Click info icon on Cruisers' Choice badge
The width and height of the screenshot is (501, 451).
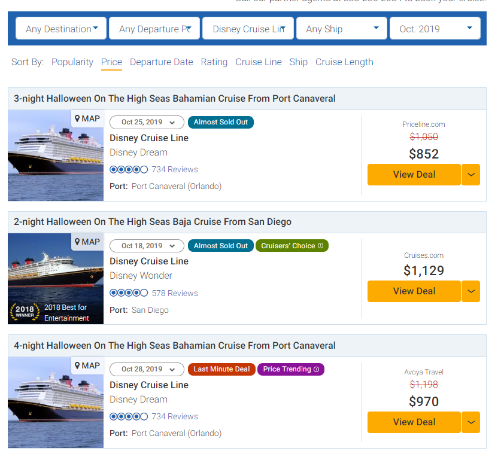click(320, 246)
